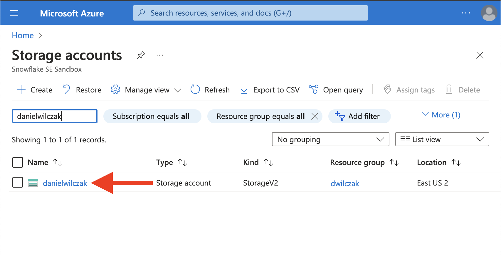Close the Storage accounts blade
501x256 pixels.
(x=480, y=55)
